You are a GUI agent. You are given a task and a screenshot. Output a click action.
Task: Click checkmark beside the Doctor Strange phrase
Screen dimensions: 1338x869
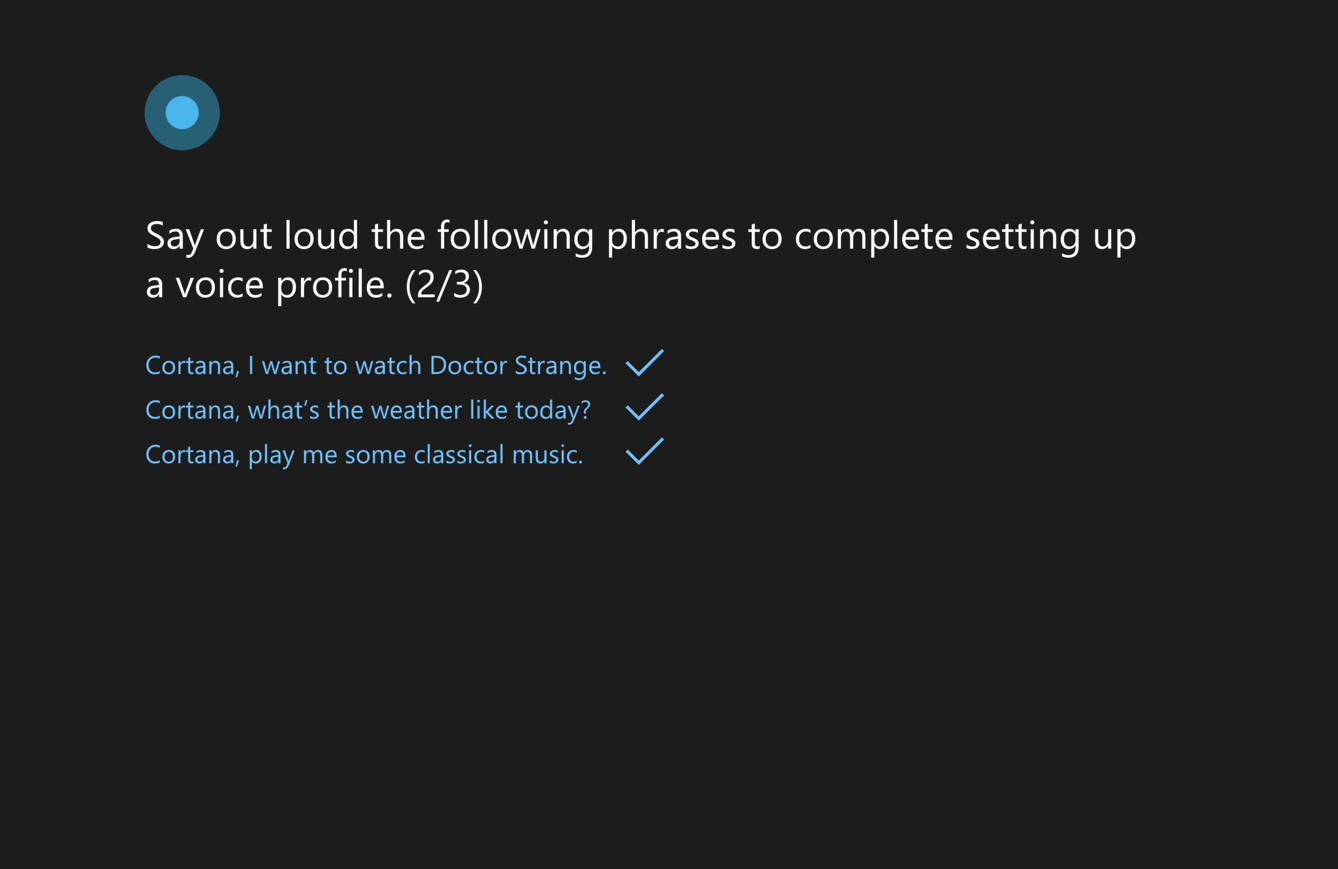click(644, 363)
